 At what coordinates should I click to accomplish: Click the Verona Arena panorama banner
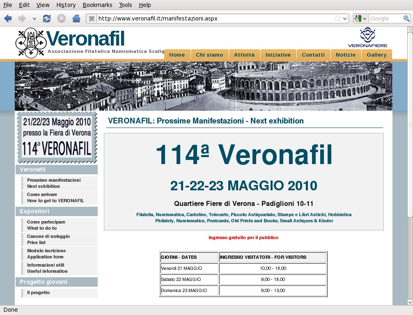pyautogui.click(x=203, y=86)
